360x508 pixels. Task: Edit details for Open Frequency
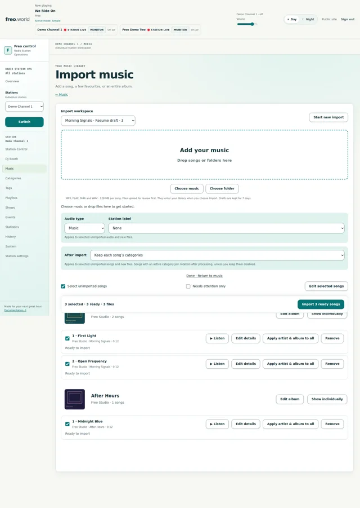tap(246, 364)
